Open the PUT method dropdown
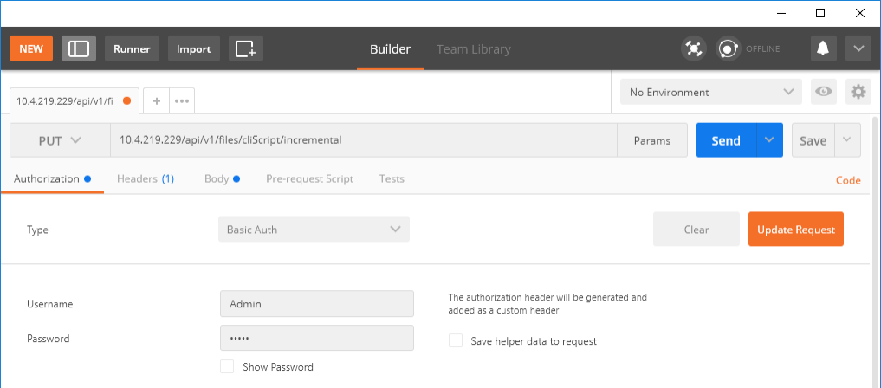Viewport: 881px width, 388px height. (60, 140)
